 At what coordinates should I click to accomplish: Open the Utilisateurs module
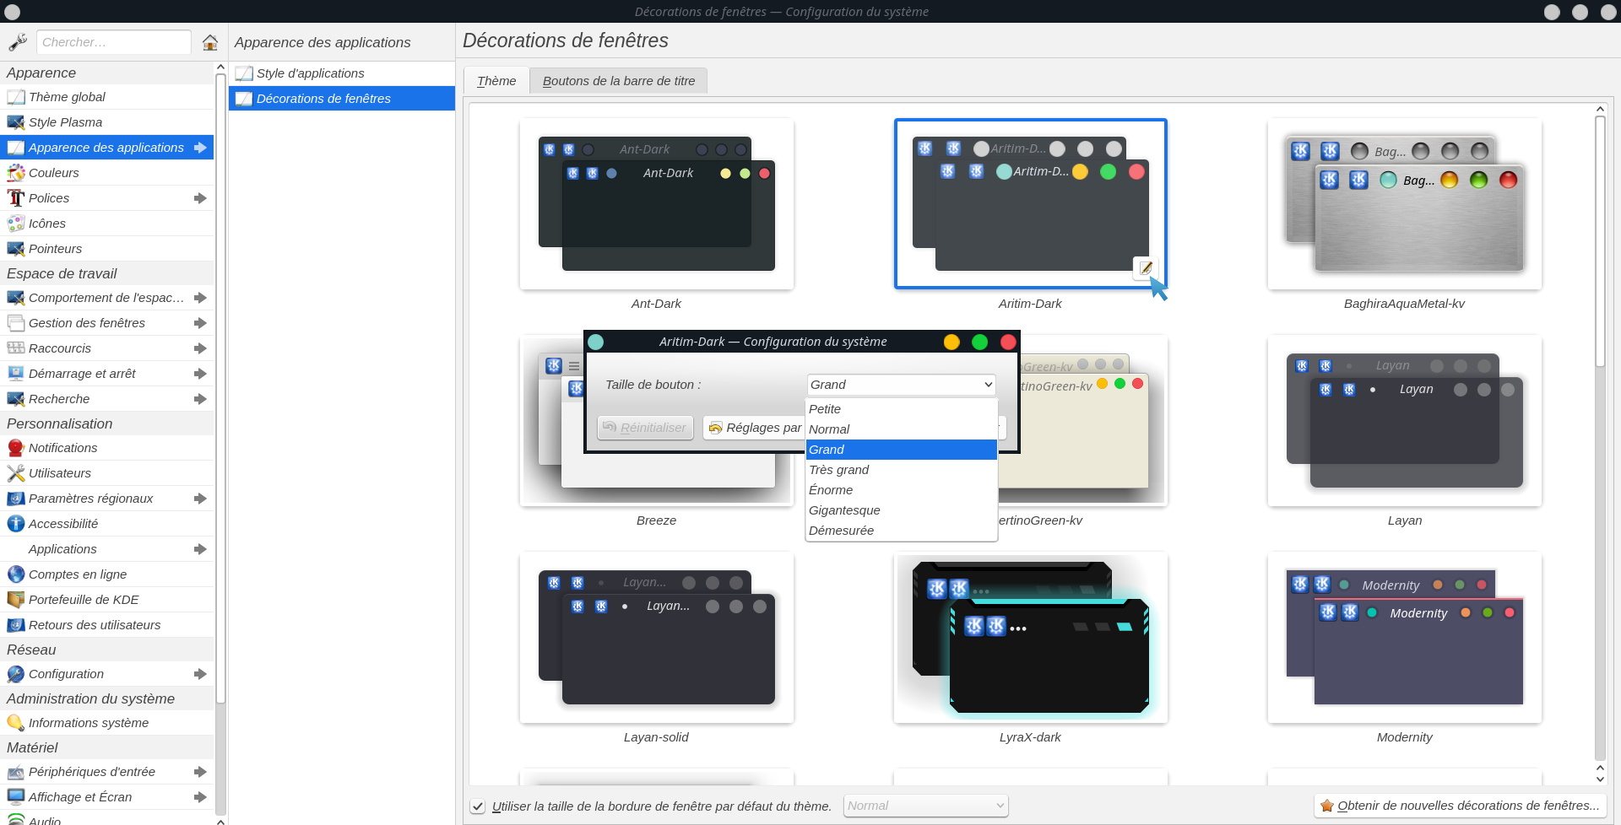[106, 473]
